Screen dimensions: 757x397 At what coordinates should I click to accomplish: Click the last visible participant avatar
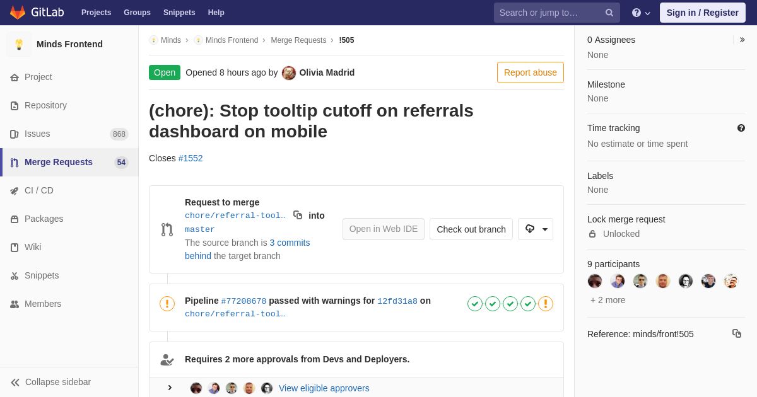click(x=731, y=281)
